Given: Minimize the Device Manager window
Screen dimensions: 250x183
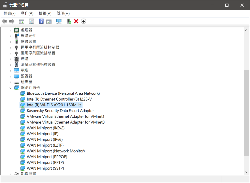Looking at the screenshot, I should tap(212, 5).
